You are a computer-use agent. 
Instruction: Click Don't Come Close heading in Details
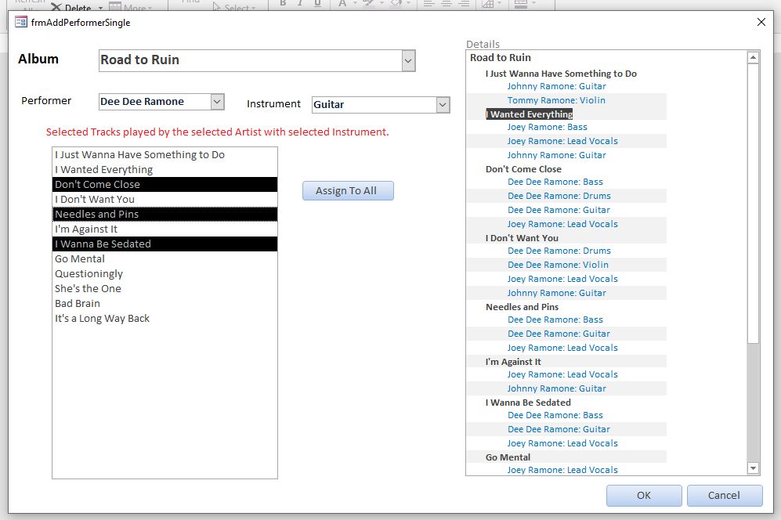(x=523, y=169)
